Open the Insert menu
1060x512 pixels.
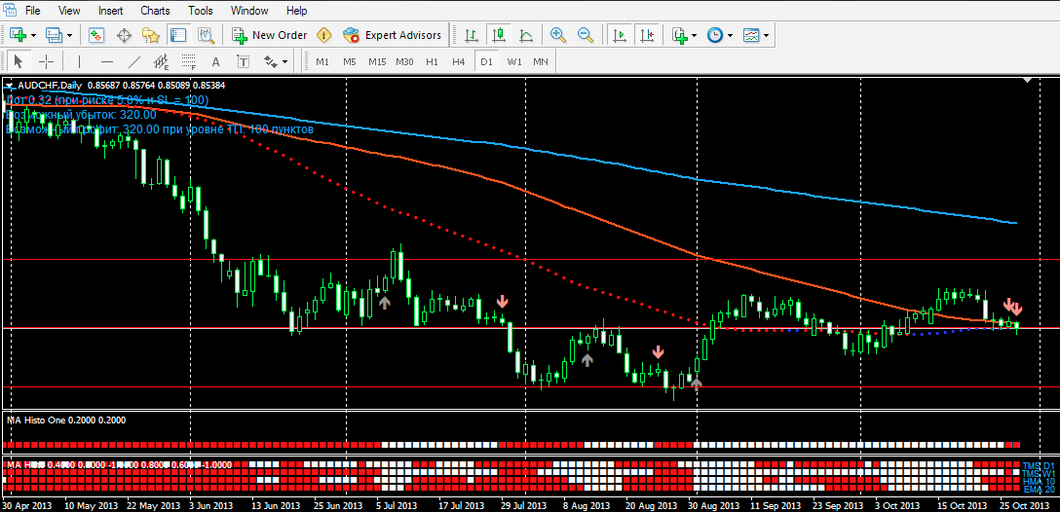pos(110,11)
